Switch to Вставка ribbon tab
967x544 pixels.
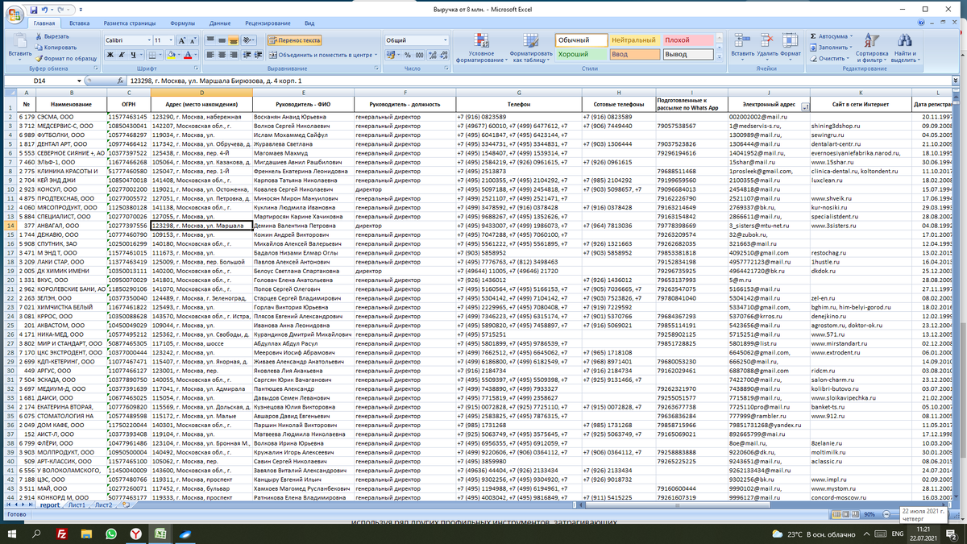click(79, 23)
